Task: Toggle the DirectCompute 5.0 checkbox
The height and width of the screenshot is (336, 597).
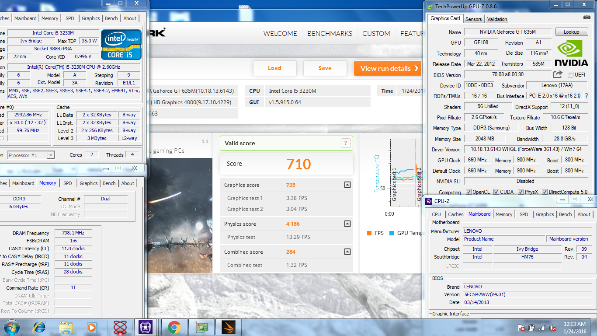Action: (x=545, y=192)
